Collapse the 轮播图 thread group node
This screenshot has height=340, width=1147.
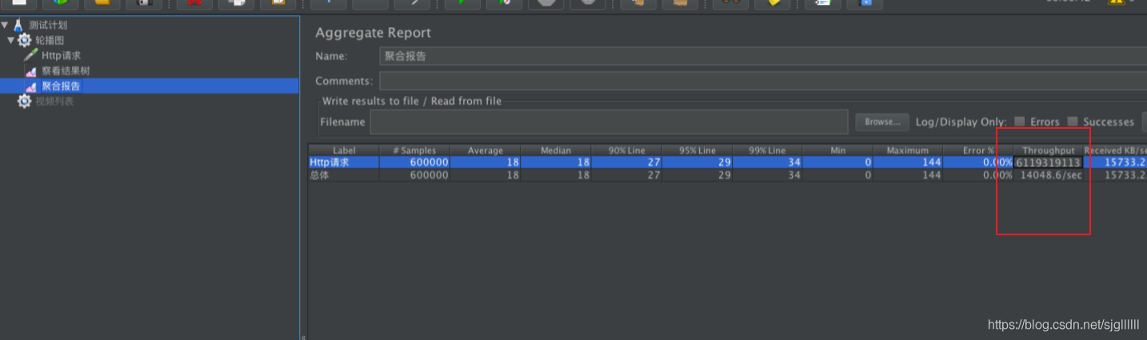(11, 40)
